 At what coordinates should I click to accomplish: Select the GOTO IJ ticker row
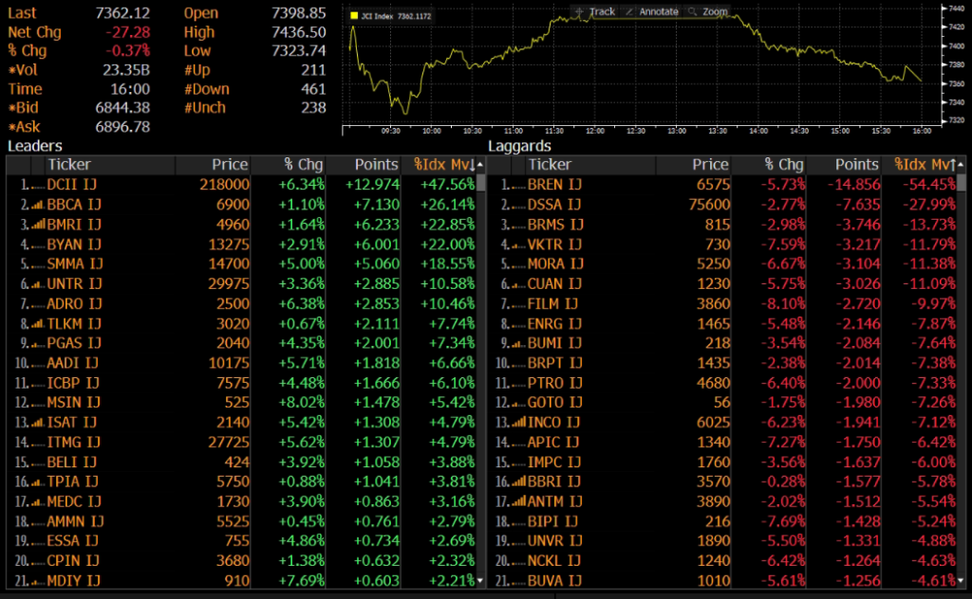553,402
